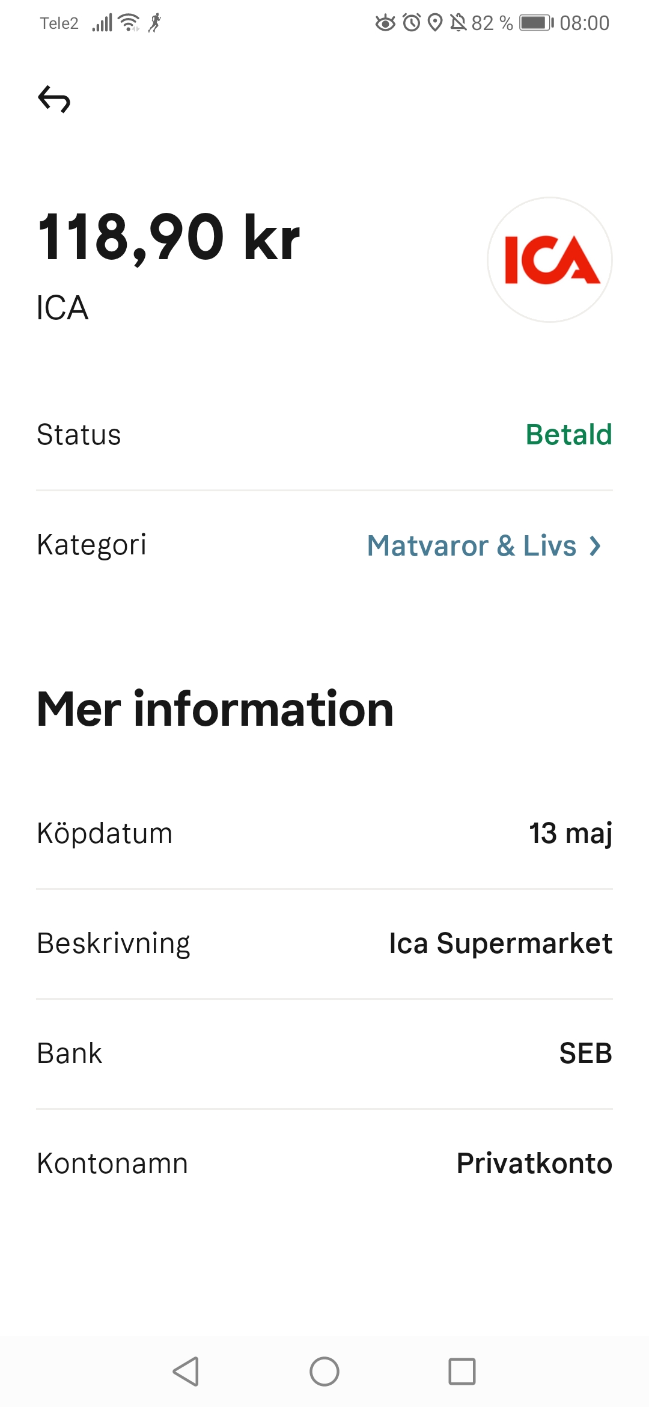Tap the Wi-Fi signal status icon
649x1407 pixels.
pyautogui.click(x=129, y=23)
